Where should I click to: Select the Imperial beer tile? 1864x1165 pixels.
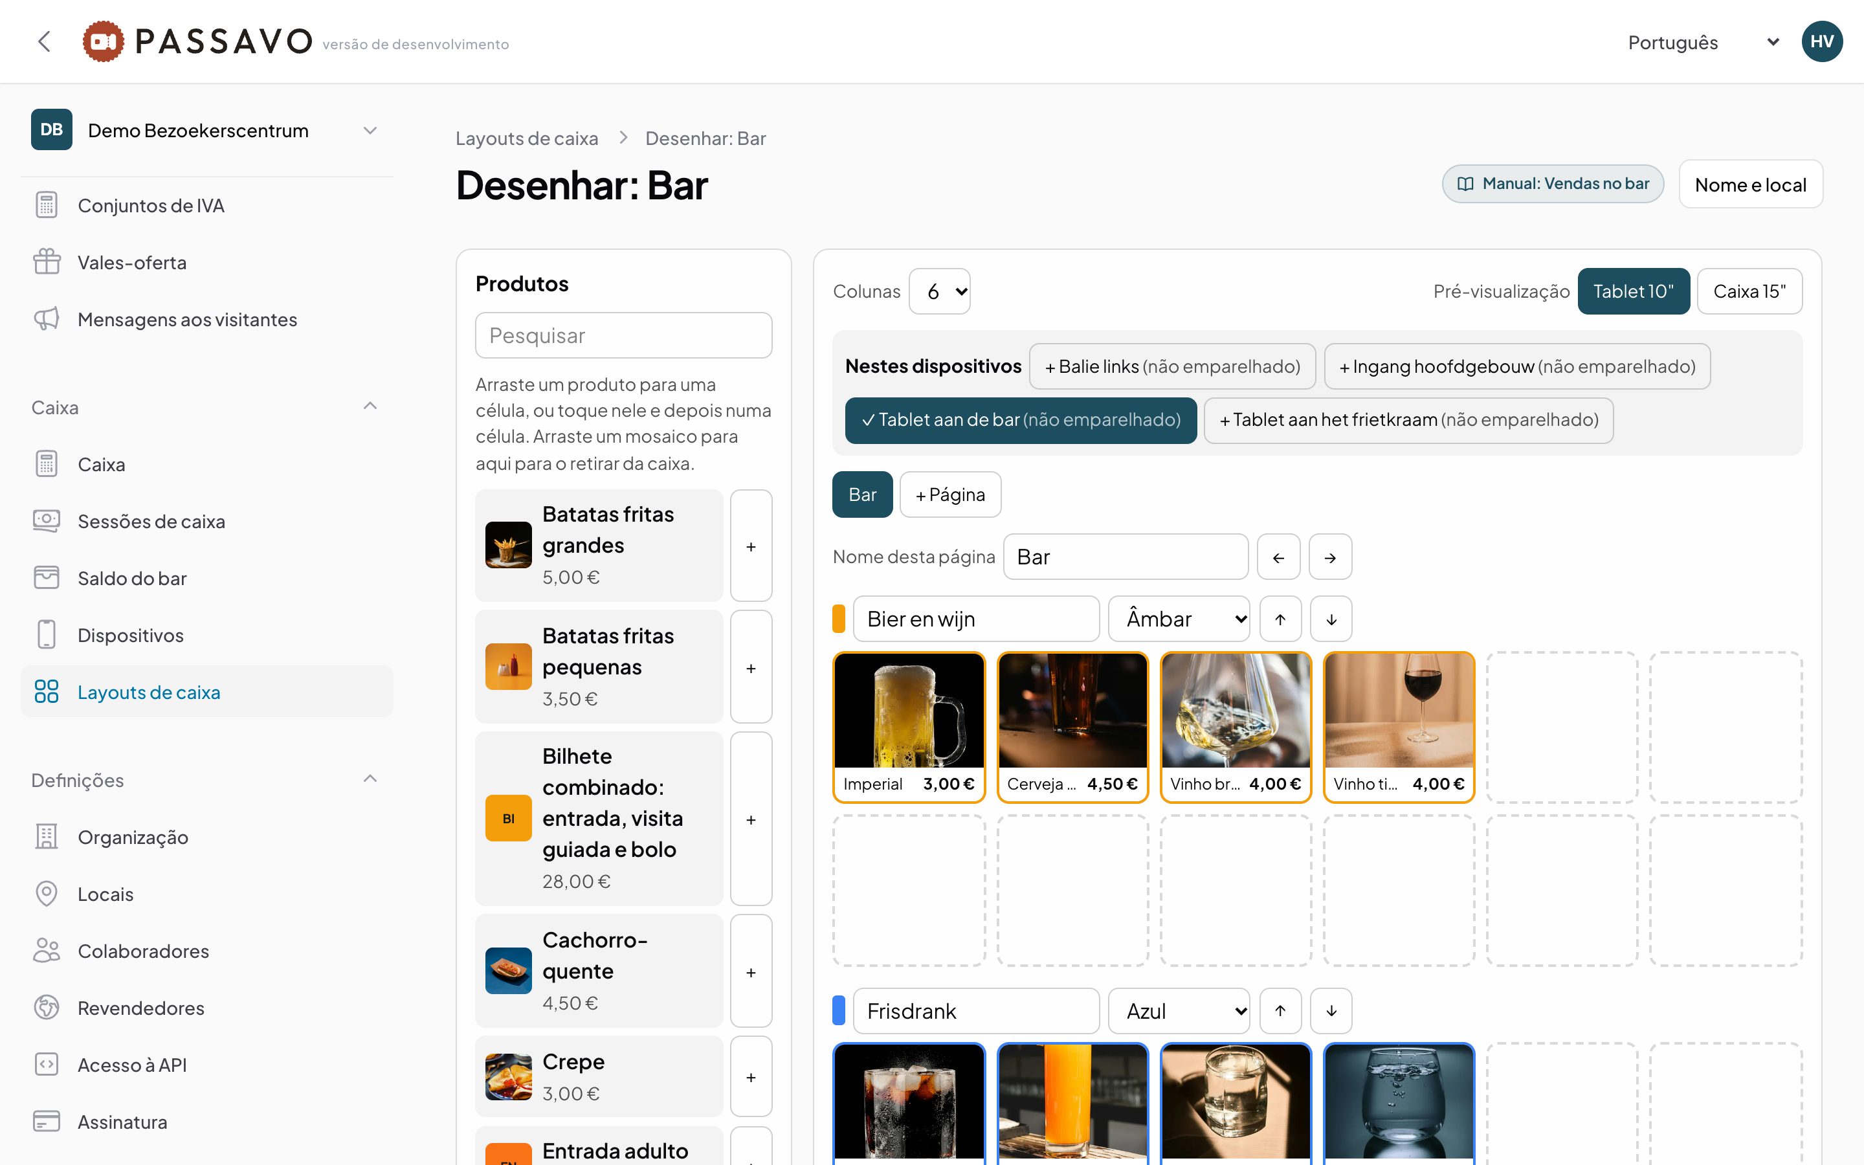click(x=909, y=727)
